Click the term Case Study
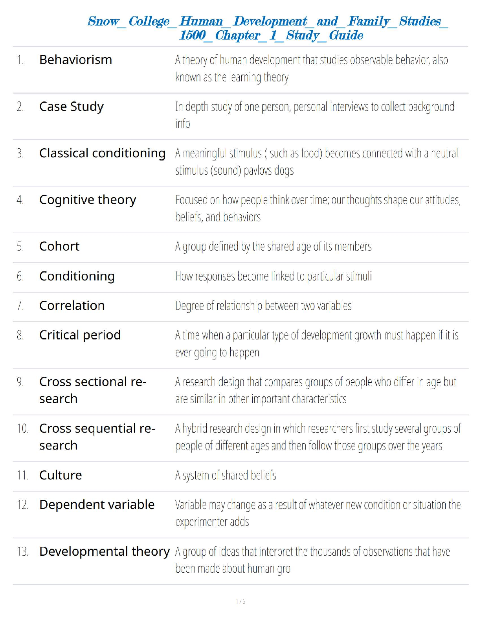The height and width of the screenshot is (623, 481). pos(72,107)
